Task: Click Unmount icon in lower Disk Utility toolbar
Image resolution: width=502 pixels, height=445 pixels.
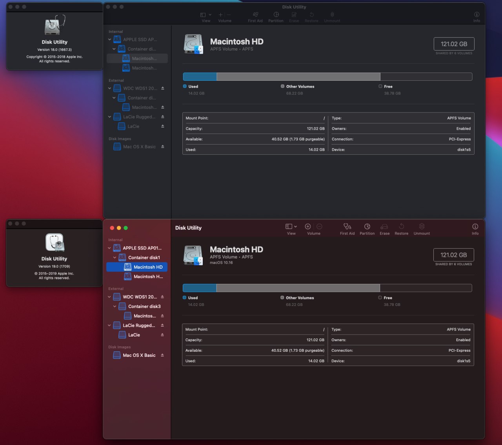Action: 422,226
